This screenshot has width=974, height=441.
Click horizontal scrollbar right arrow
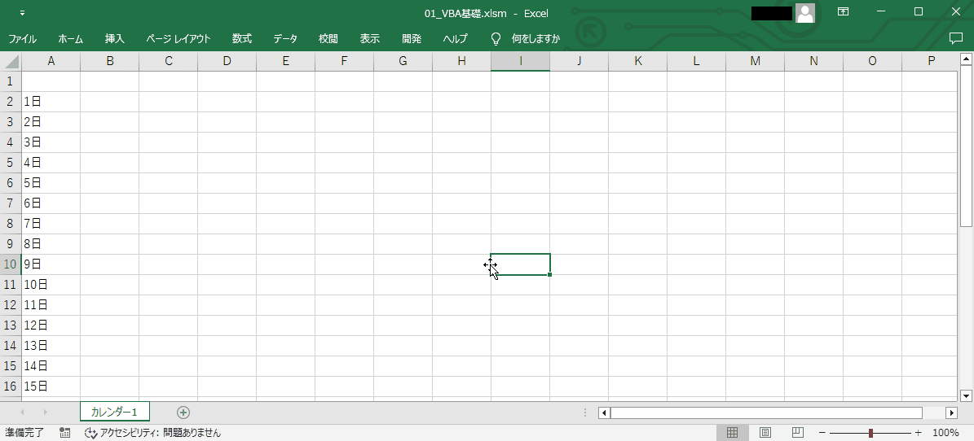point(951,413)
